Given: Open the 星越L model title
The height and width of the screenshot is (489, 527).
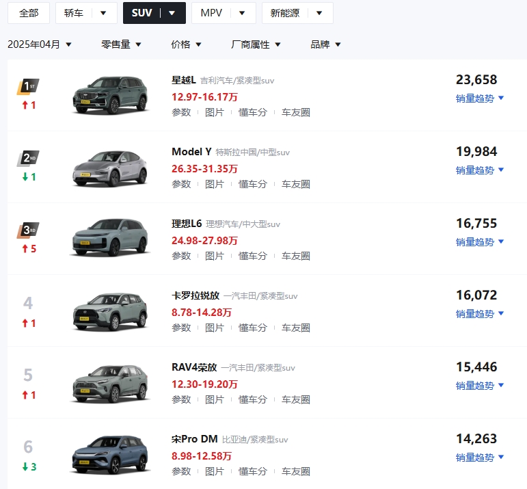Looking at the screenshot, I should [184, 80].
